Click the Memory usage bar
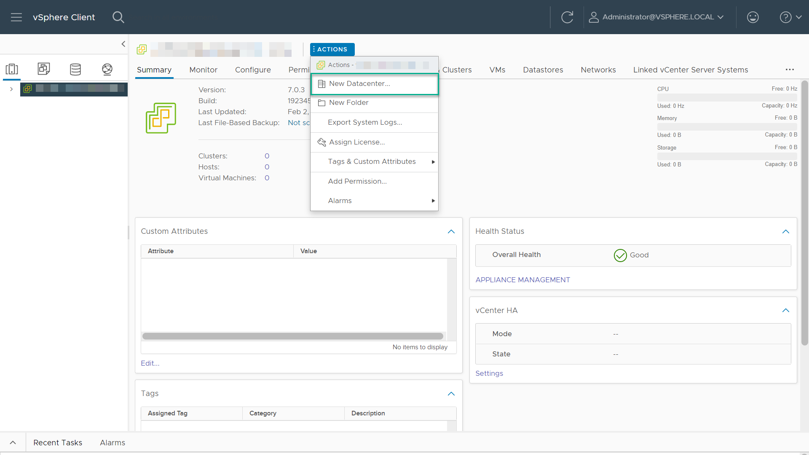The image size is (809, 455). (x=727, y=127)
